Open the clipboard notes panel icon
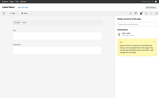 [x=131, y=13]
